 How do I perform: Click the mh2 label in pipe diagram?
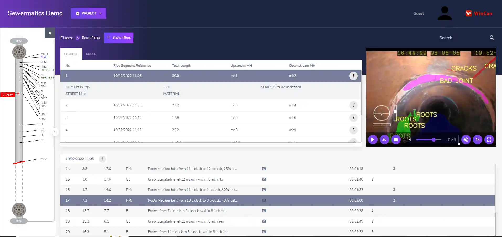[x=19, y=41]
